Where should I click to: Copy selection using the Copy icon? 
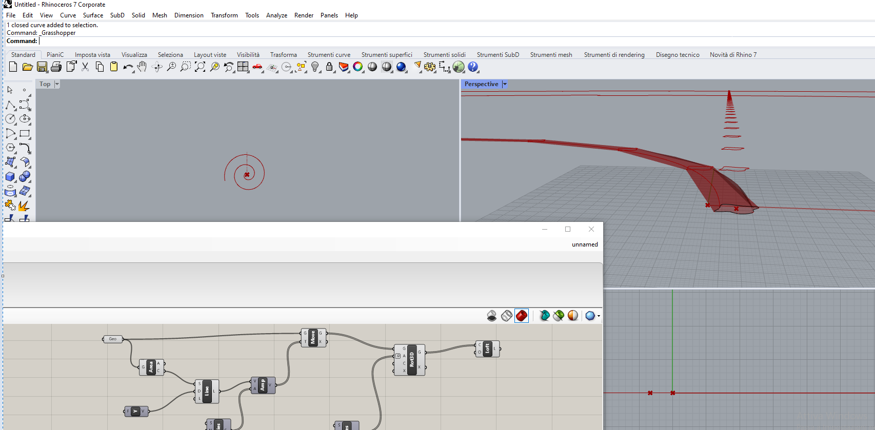coord(100,67)
